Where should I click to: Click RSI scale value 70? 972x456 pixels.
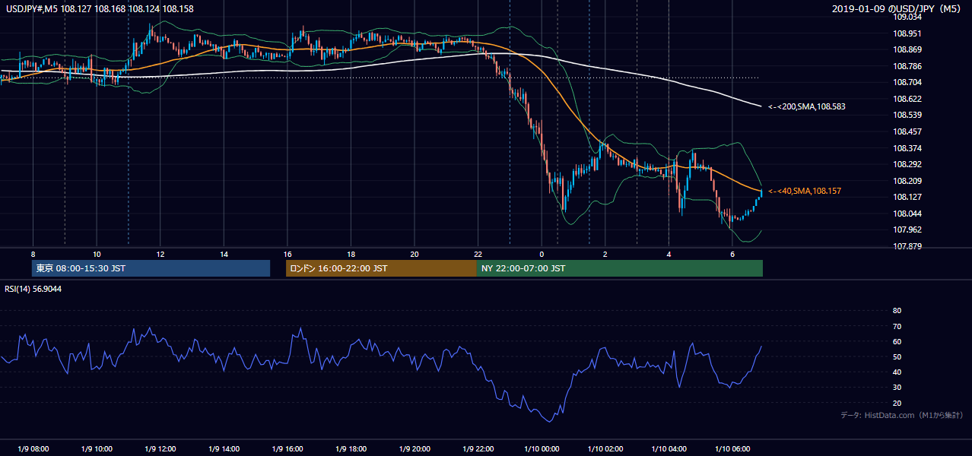897,326
